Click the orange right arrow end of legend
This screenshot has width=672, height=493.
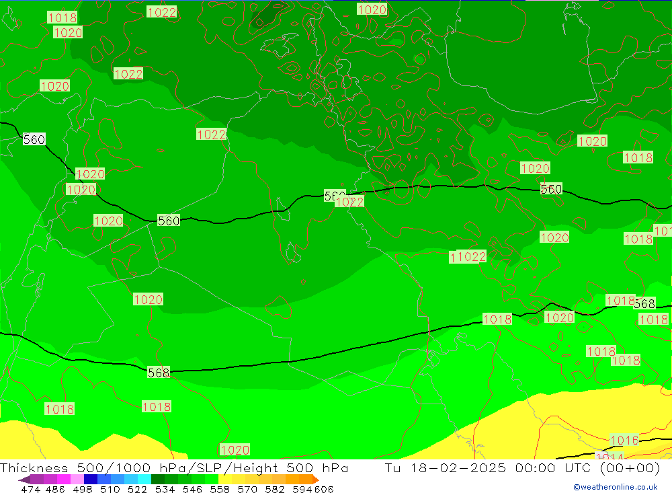click(x=316, y=480)
